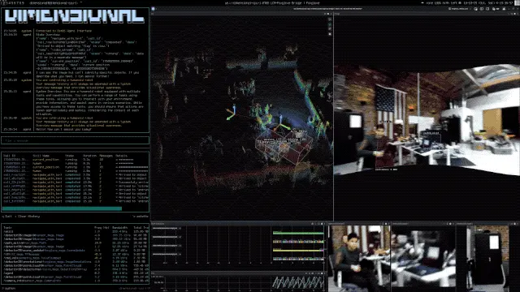Open the layout selector dropdown in Foxglove top bar
Screen dimensions: 520x292
tap(459, 9)
